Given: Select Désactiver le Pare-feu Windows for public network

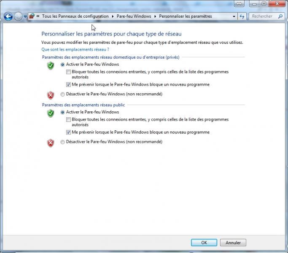Looking at the screenshot, I should (x=62, y=142).
